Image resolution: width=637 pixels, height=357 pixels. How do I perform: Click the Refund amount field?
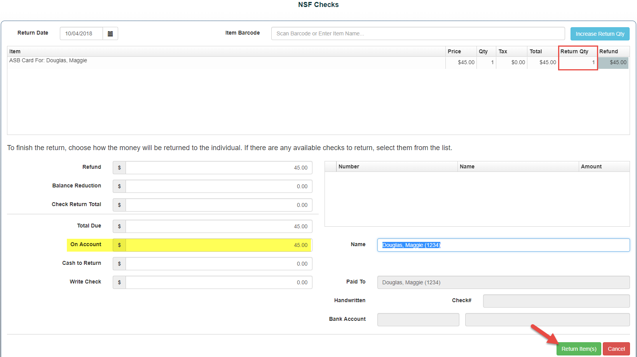pyautogui.click(x=219, y=168)
